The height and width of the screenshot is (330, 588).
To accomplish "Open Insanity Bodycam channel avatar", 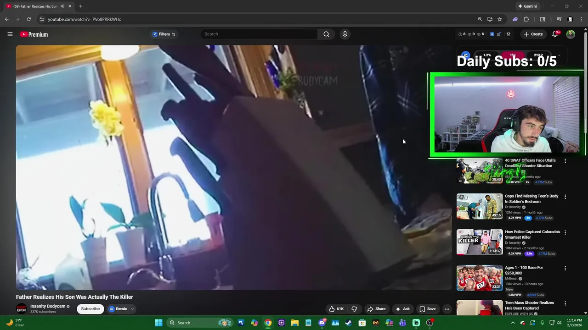I will pos(21,309).
